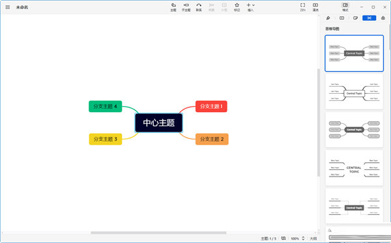Select the orange 分支主题 2 node
Viewport: 391px width, 243px height.
pos(212,139)
